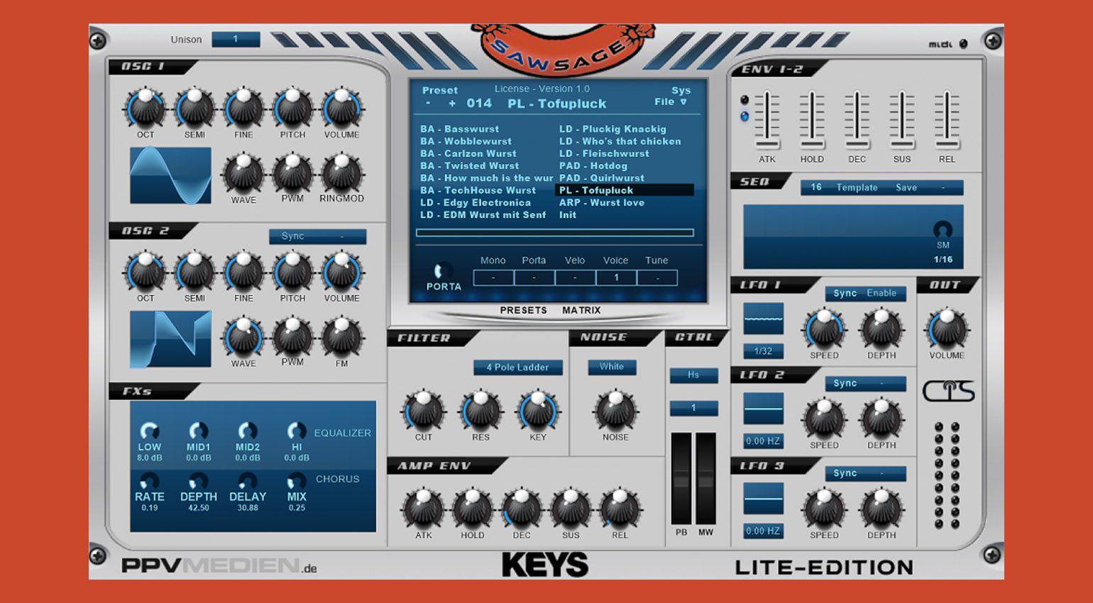Screen dimensions: 1093x603
Task: Click the OSC 1 SEMI knob
Action: (x=194, y=109)
